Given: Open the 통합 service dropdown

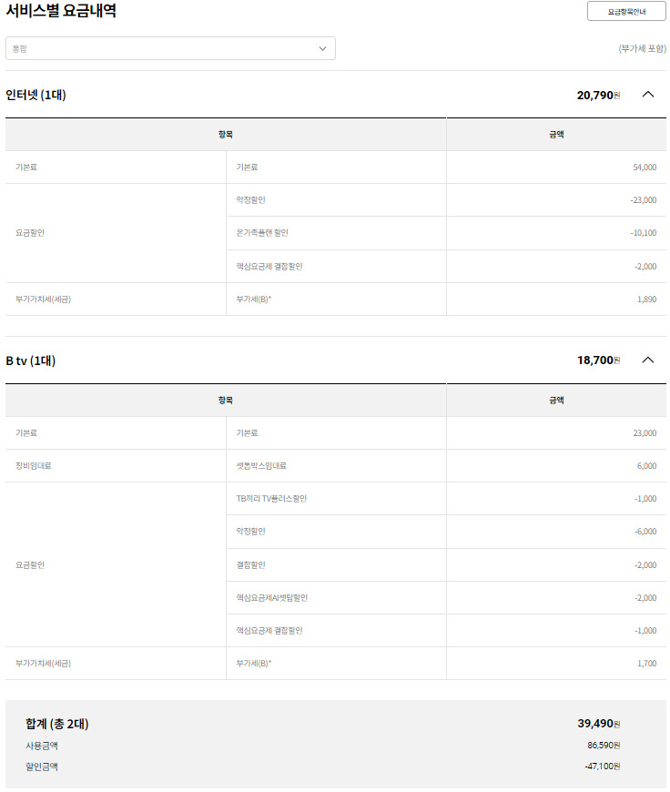Looking at the screenshot, I should 170,48.
